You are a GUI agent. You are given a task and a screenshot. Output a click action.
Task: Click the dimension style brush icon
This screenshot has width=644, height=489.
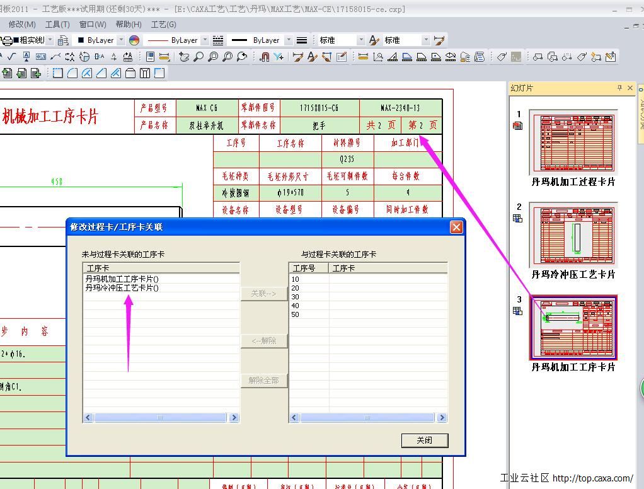(439, 40)
